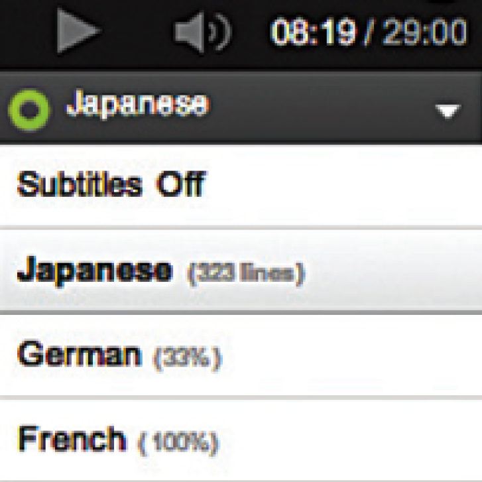Click the Japanese label in the dark header
The width and height of the screenshot is (482, 482).
point(138,105)
